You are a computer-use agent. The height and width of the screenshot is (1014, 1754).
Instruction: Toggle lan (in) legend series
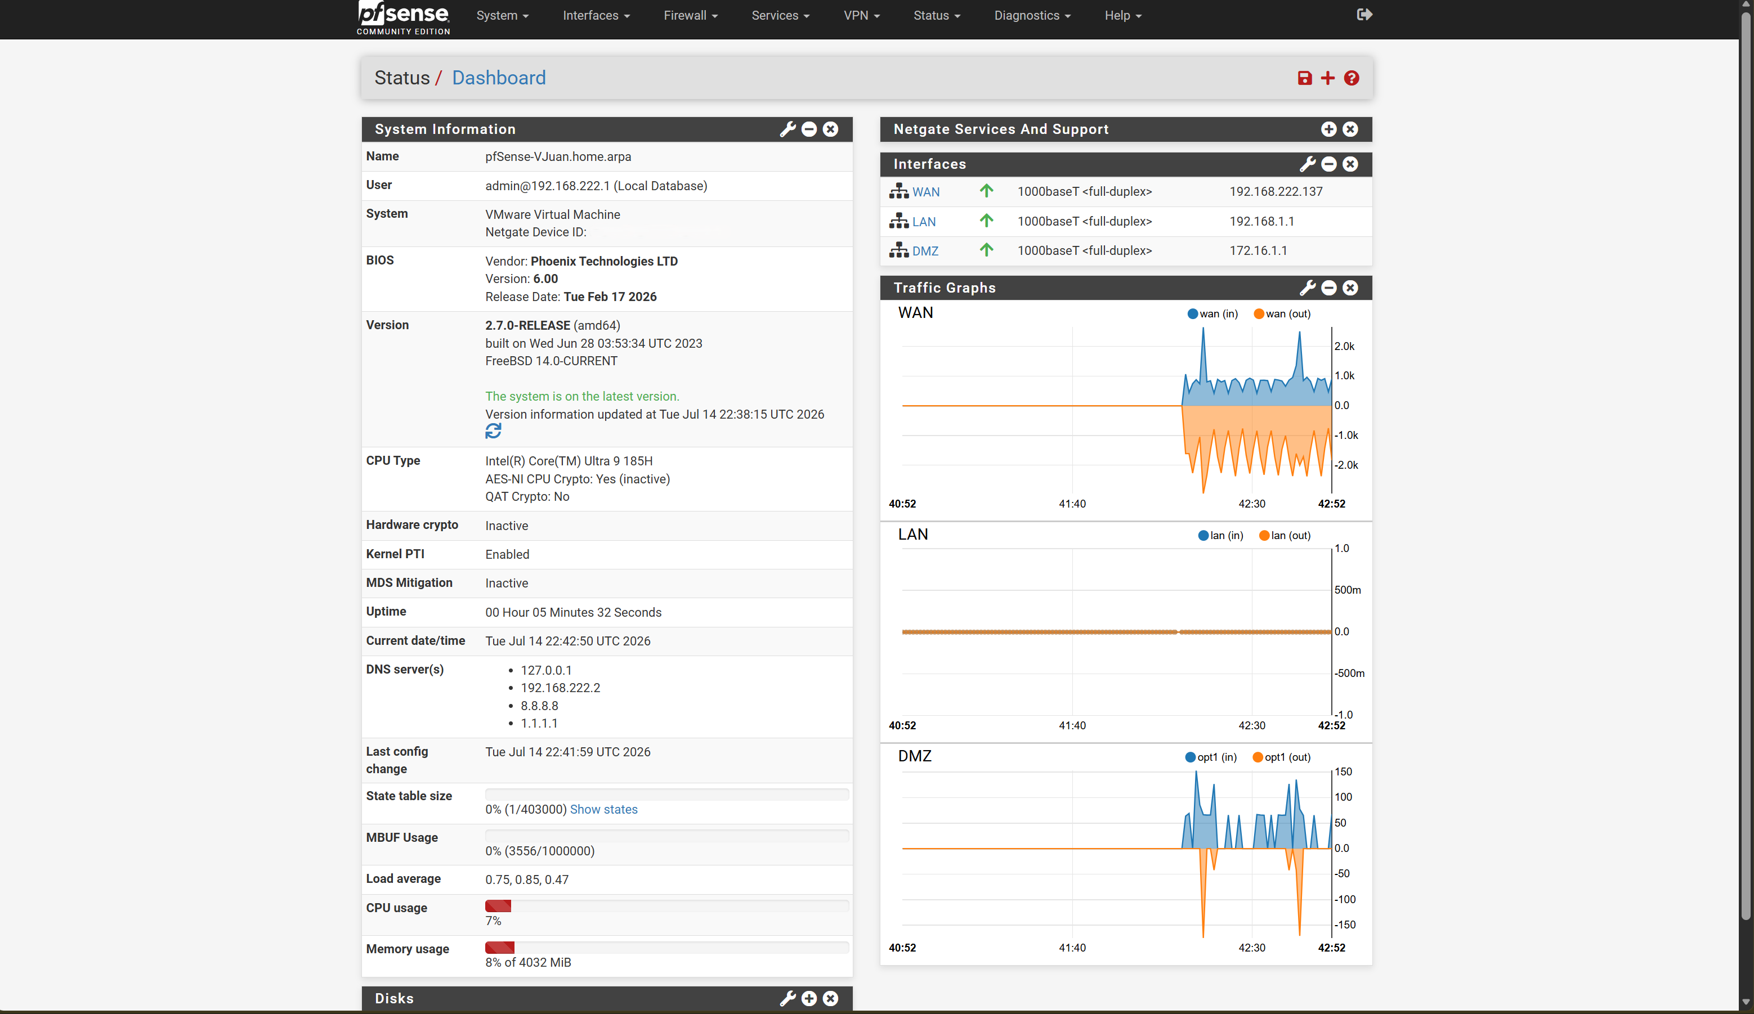(1220, 535)
